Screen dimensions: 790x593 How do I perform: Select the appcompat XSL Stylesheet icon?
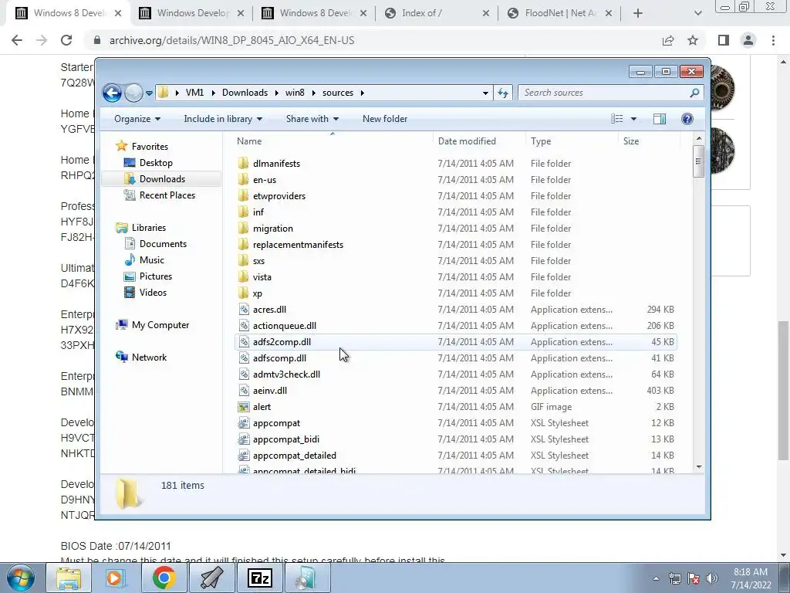[244, 423]
